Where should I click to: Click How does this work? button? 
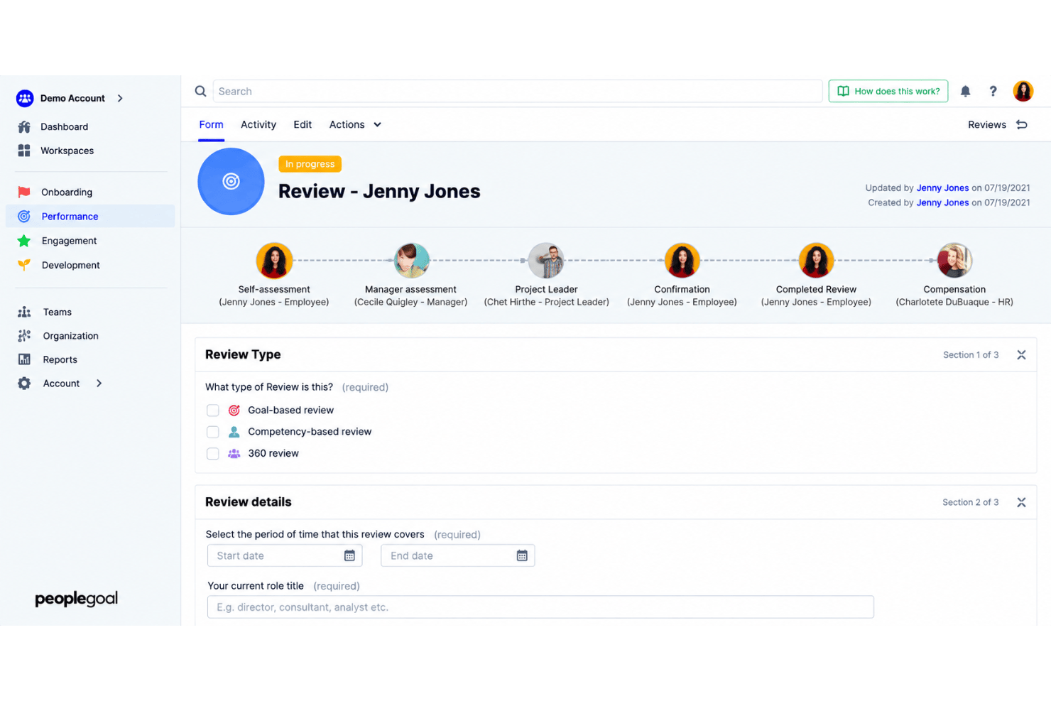click(888, 91)
